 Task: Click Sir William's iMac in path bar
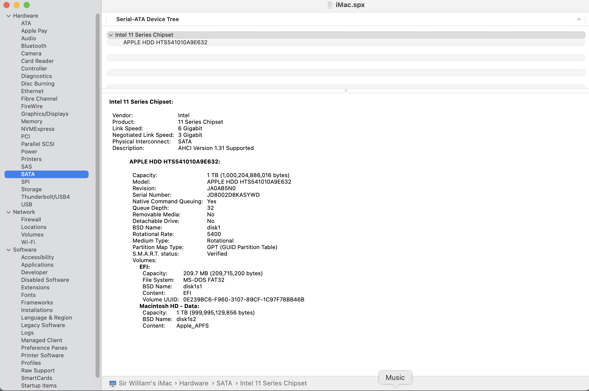(145, 383)
